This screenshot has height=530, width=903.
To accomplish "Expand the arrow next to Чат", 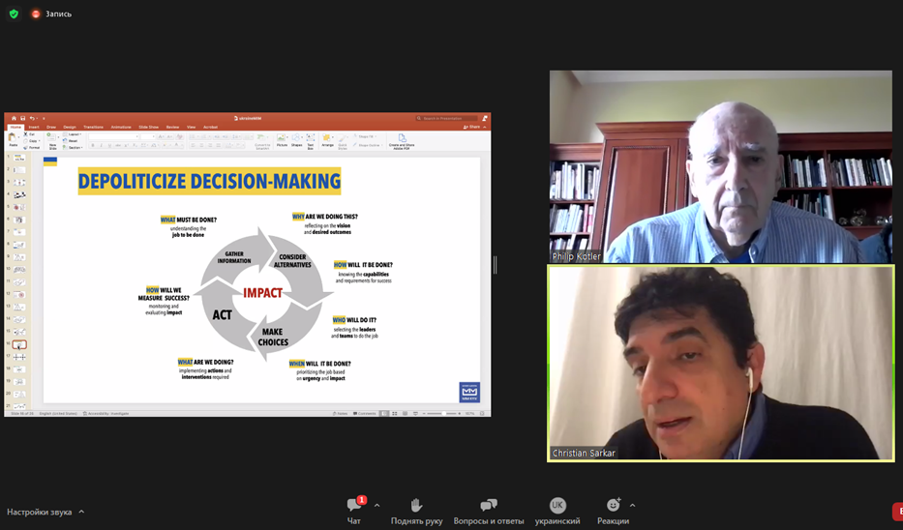I will click(376, 506).
